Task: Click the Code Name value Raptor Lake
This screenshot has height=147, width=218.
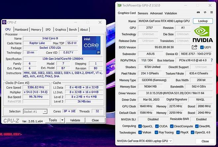Action: pyautogui.click(x=37, y=43)
